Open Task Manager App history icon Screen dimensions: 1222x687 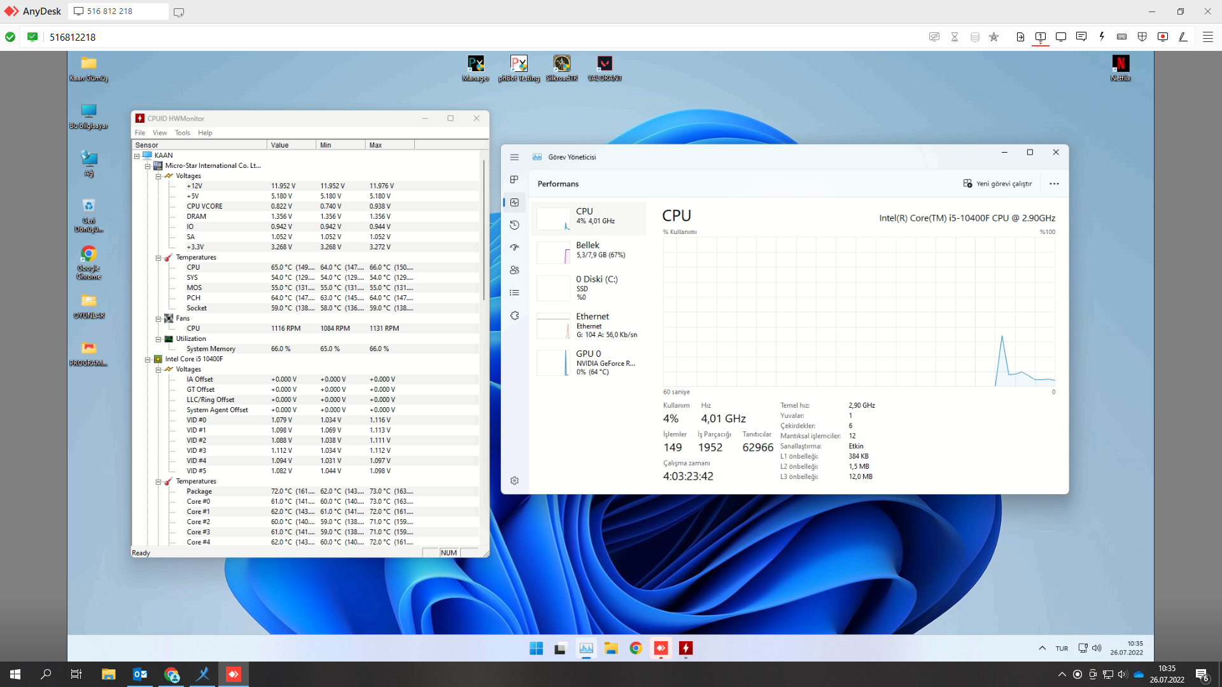click(x=514, y=225)
